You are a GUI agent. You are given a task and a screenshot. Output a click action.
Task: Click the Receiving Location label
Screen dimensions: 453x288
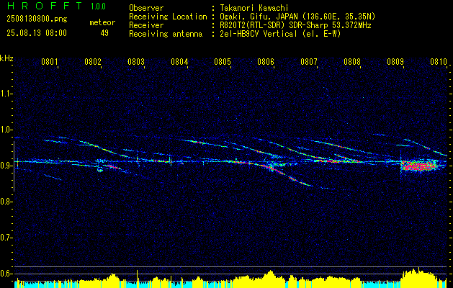pos(168,17)
